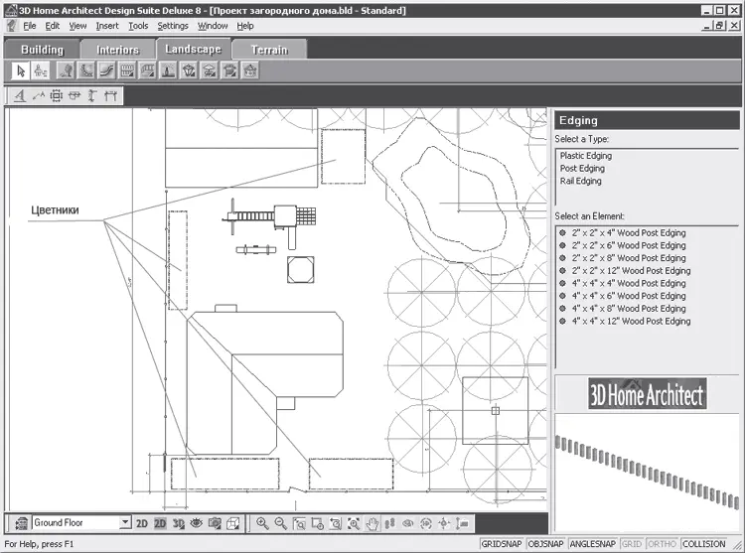The image size is (745, 553).
Task: Click the text annotation tool
Action: (21, 96)
